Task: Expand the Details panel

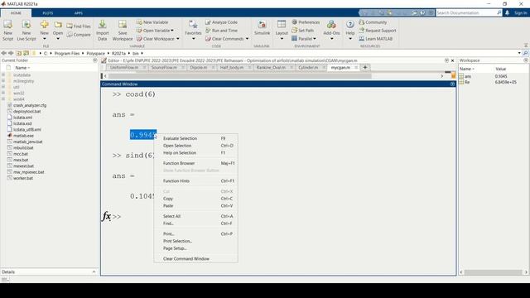Action: (x=94, y=272)
